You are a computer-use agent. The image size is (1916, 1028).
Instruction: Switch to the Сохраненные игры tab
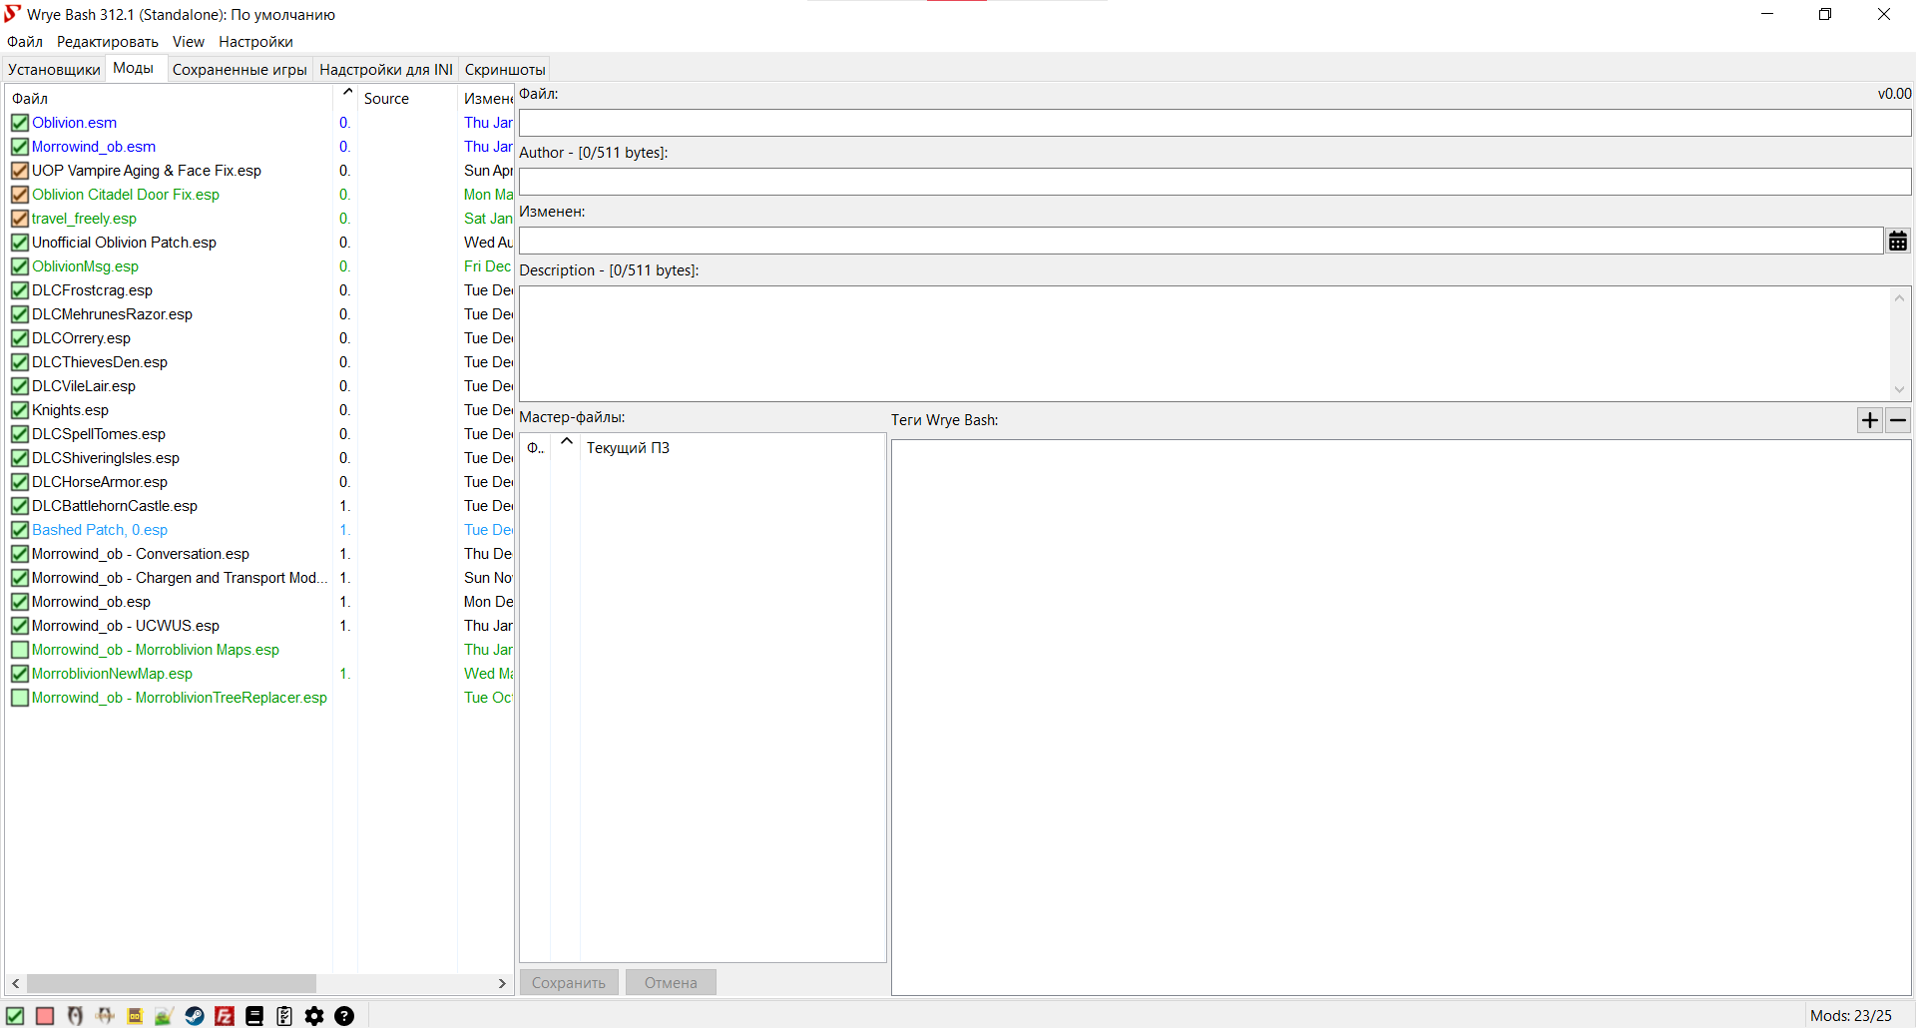[239, 70]
